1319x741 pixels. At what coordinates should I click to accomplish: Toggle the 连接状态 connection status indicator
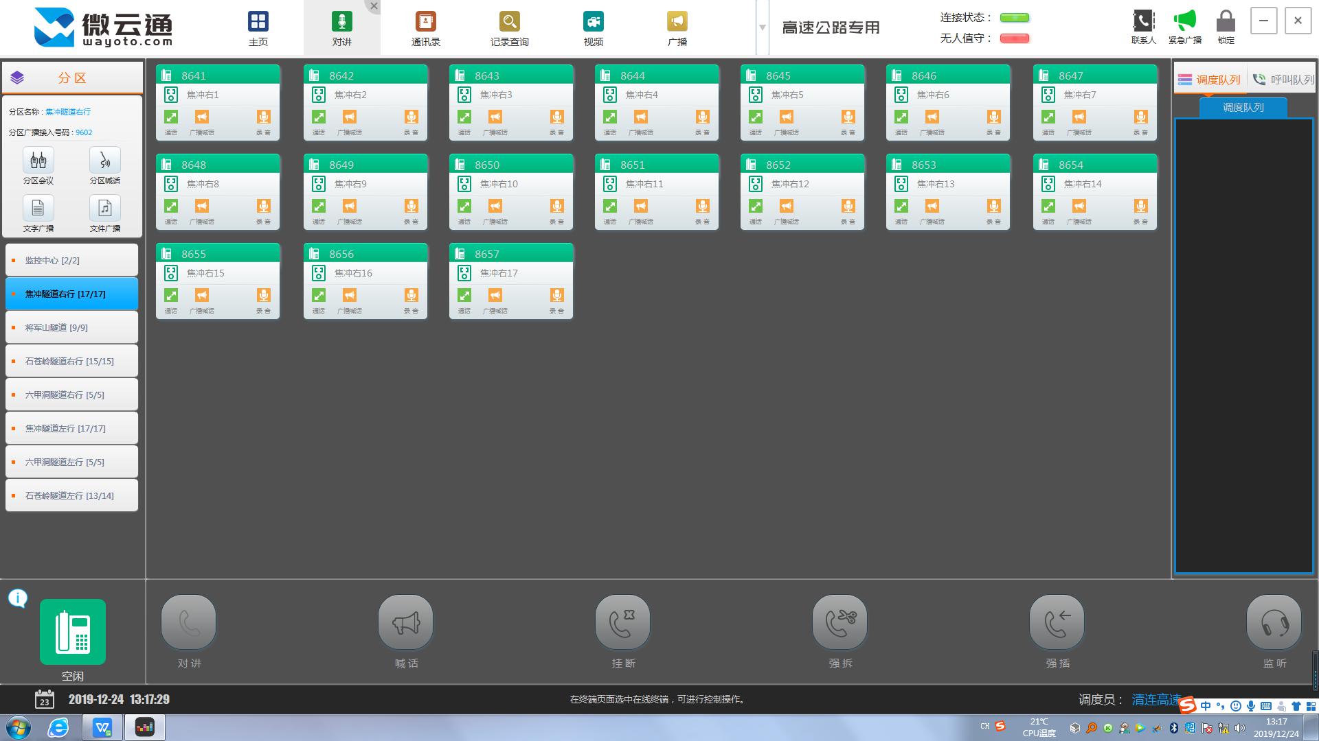pos(1014,18)
